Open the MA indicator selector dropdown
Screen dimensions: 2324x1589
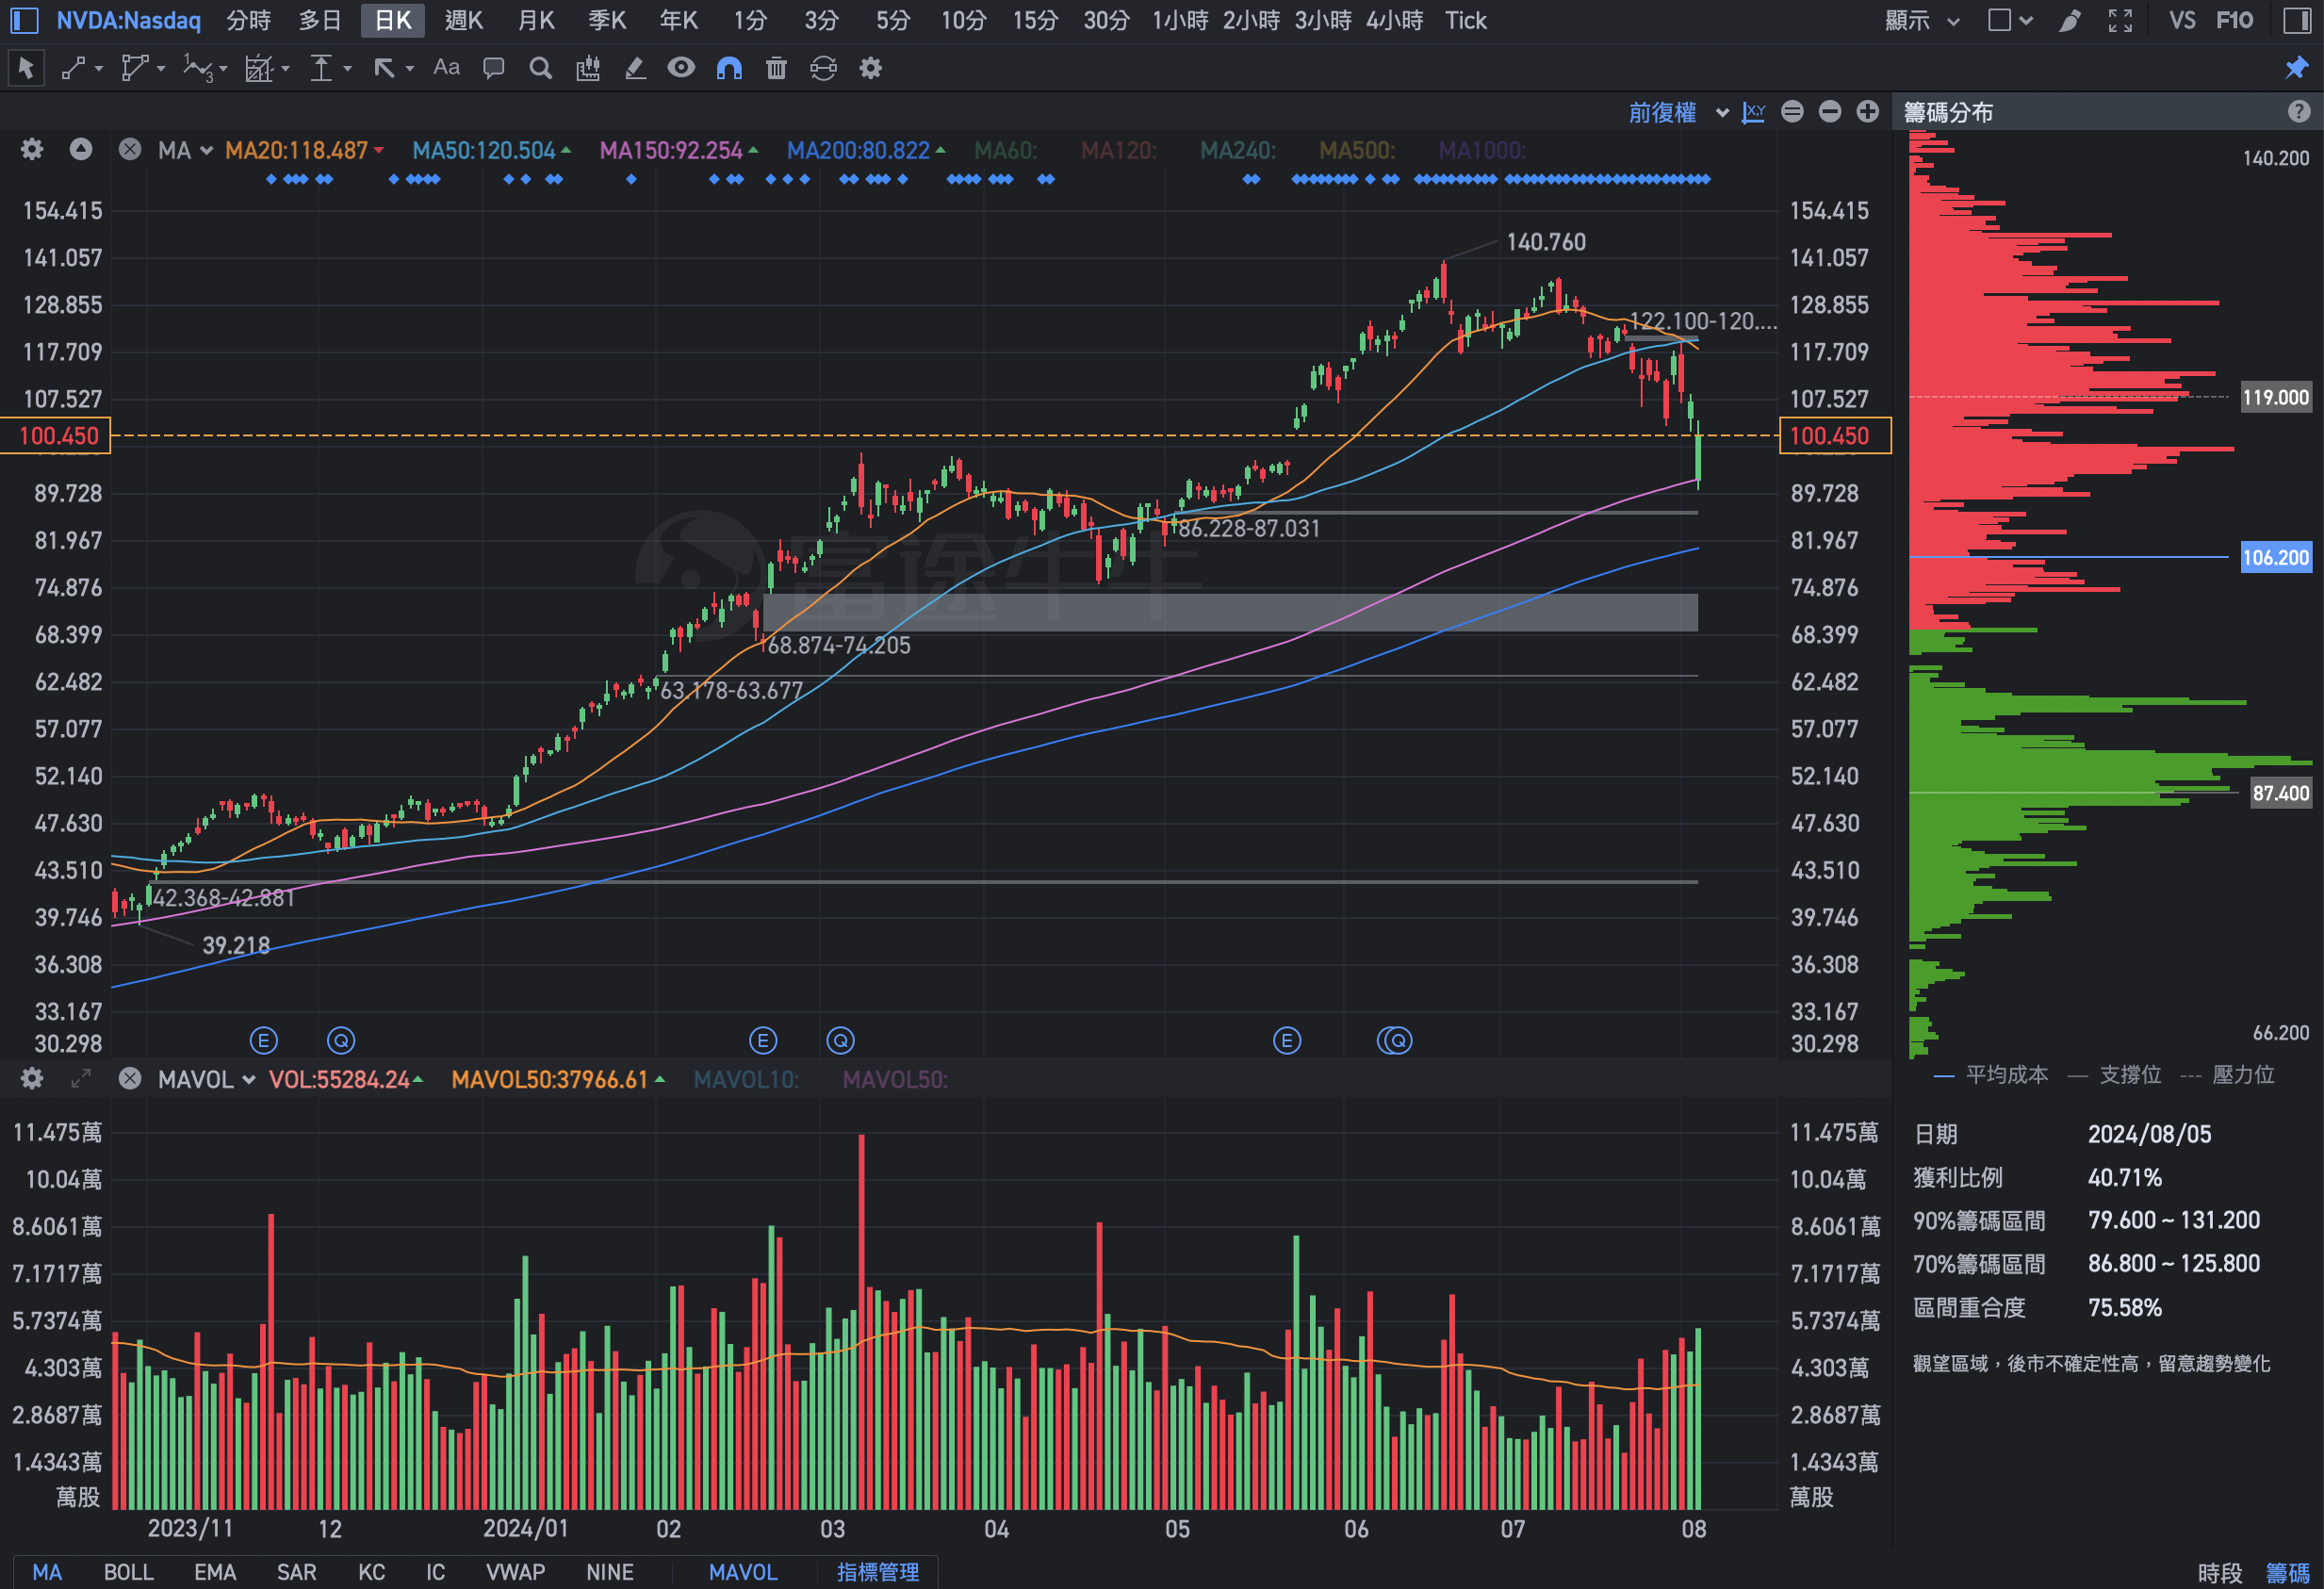pos(185,150)
